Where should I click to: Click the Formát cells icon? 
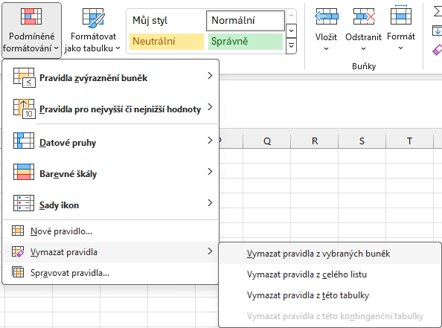[x=401, y=14]
